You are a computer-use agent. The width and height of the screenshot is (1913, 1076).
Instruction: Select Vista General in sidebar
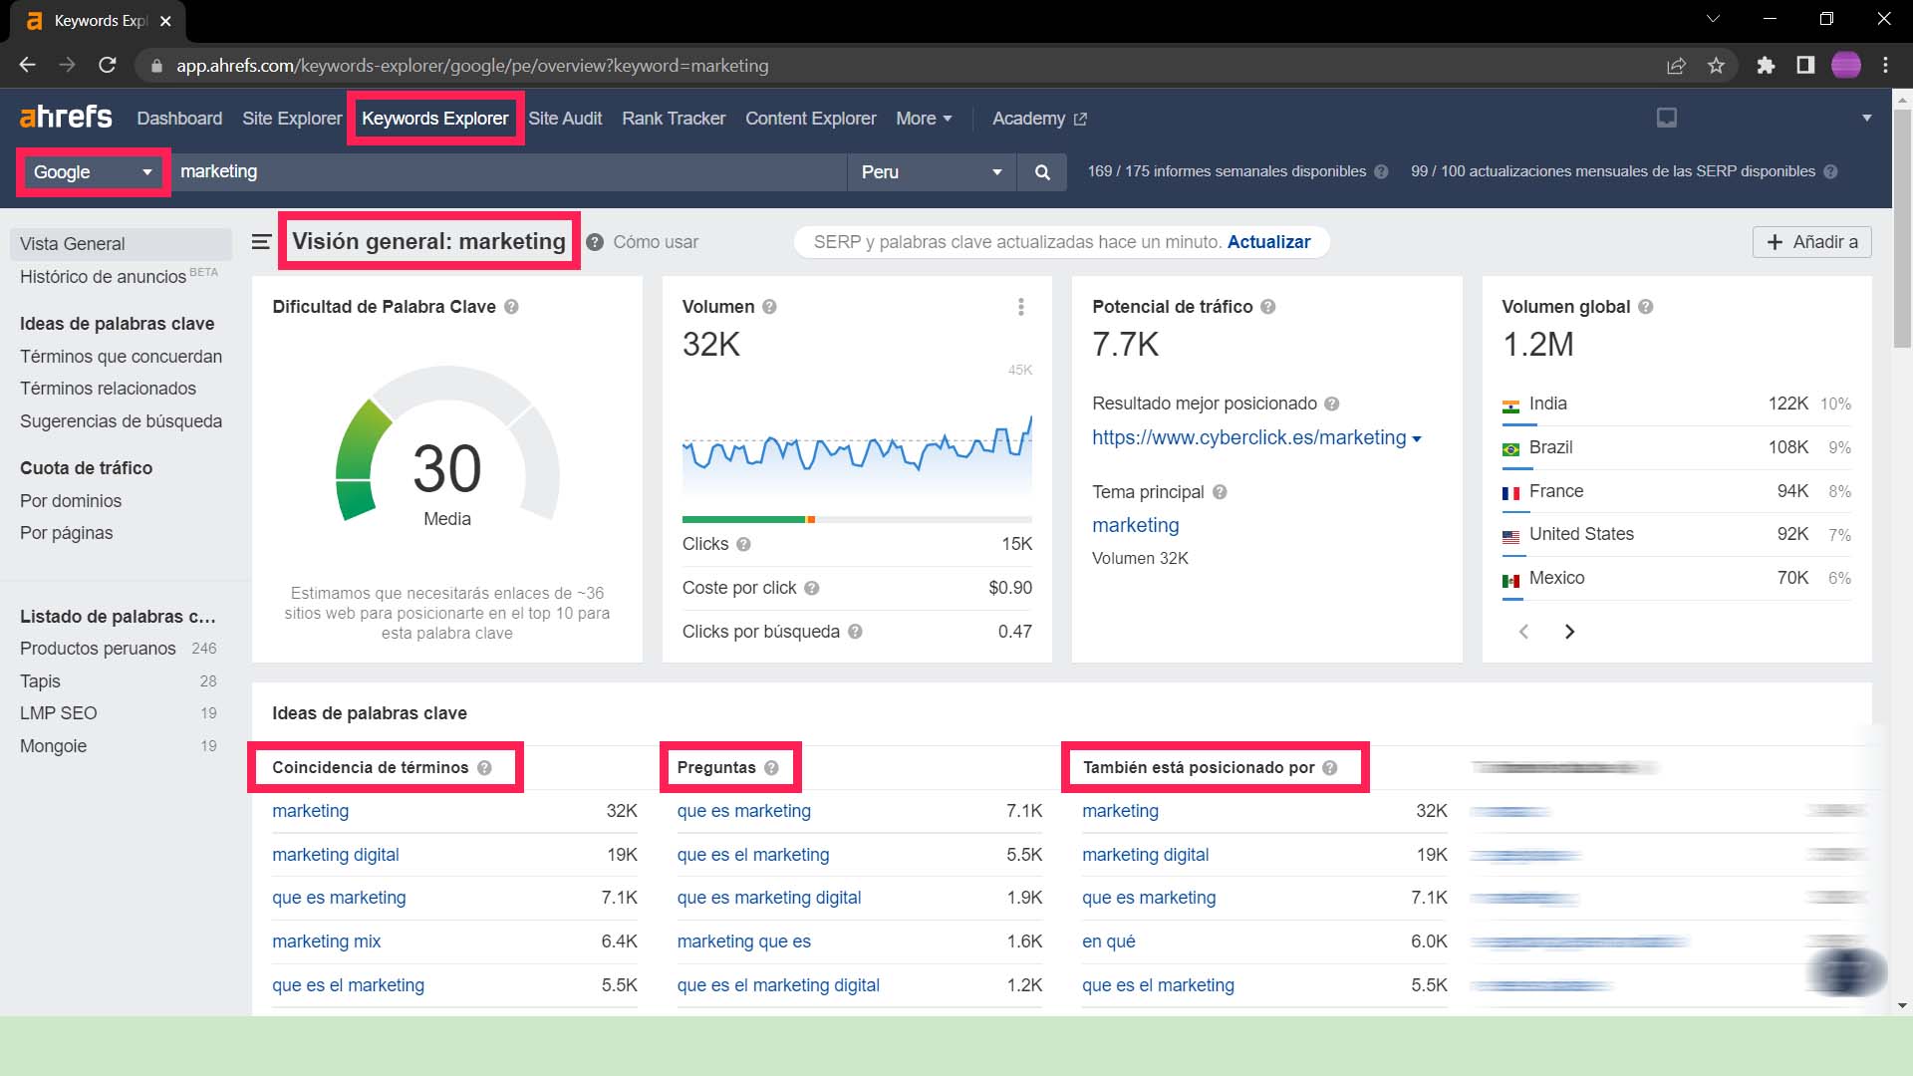[x=121, y=244]
